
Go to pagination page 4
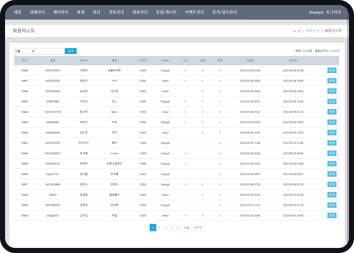tap(172, 228)
